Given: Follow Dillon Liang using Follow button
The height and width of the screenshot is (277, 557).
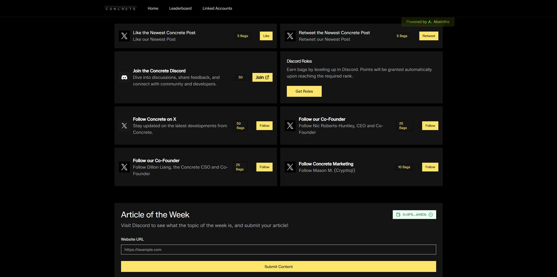Looking at the screenshot, I should point(265,167).
